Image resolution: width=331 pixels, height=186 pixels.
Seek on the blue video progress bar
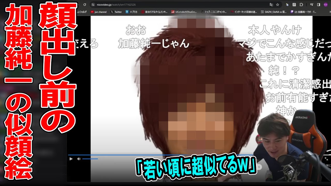(x=160, y=155)
